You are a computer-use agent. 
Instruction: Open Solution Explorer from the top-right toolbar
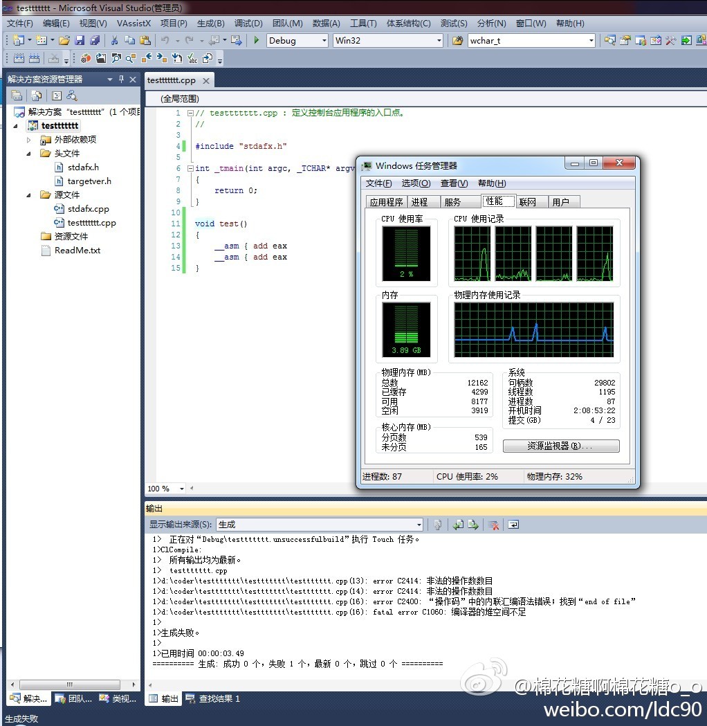(x=610, y=40)
